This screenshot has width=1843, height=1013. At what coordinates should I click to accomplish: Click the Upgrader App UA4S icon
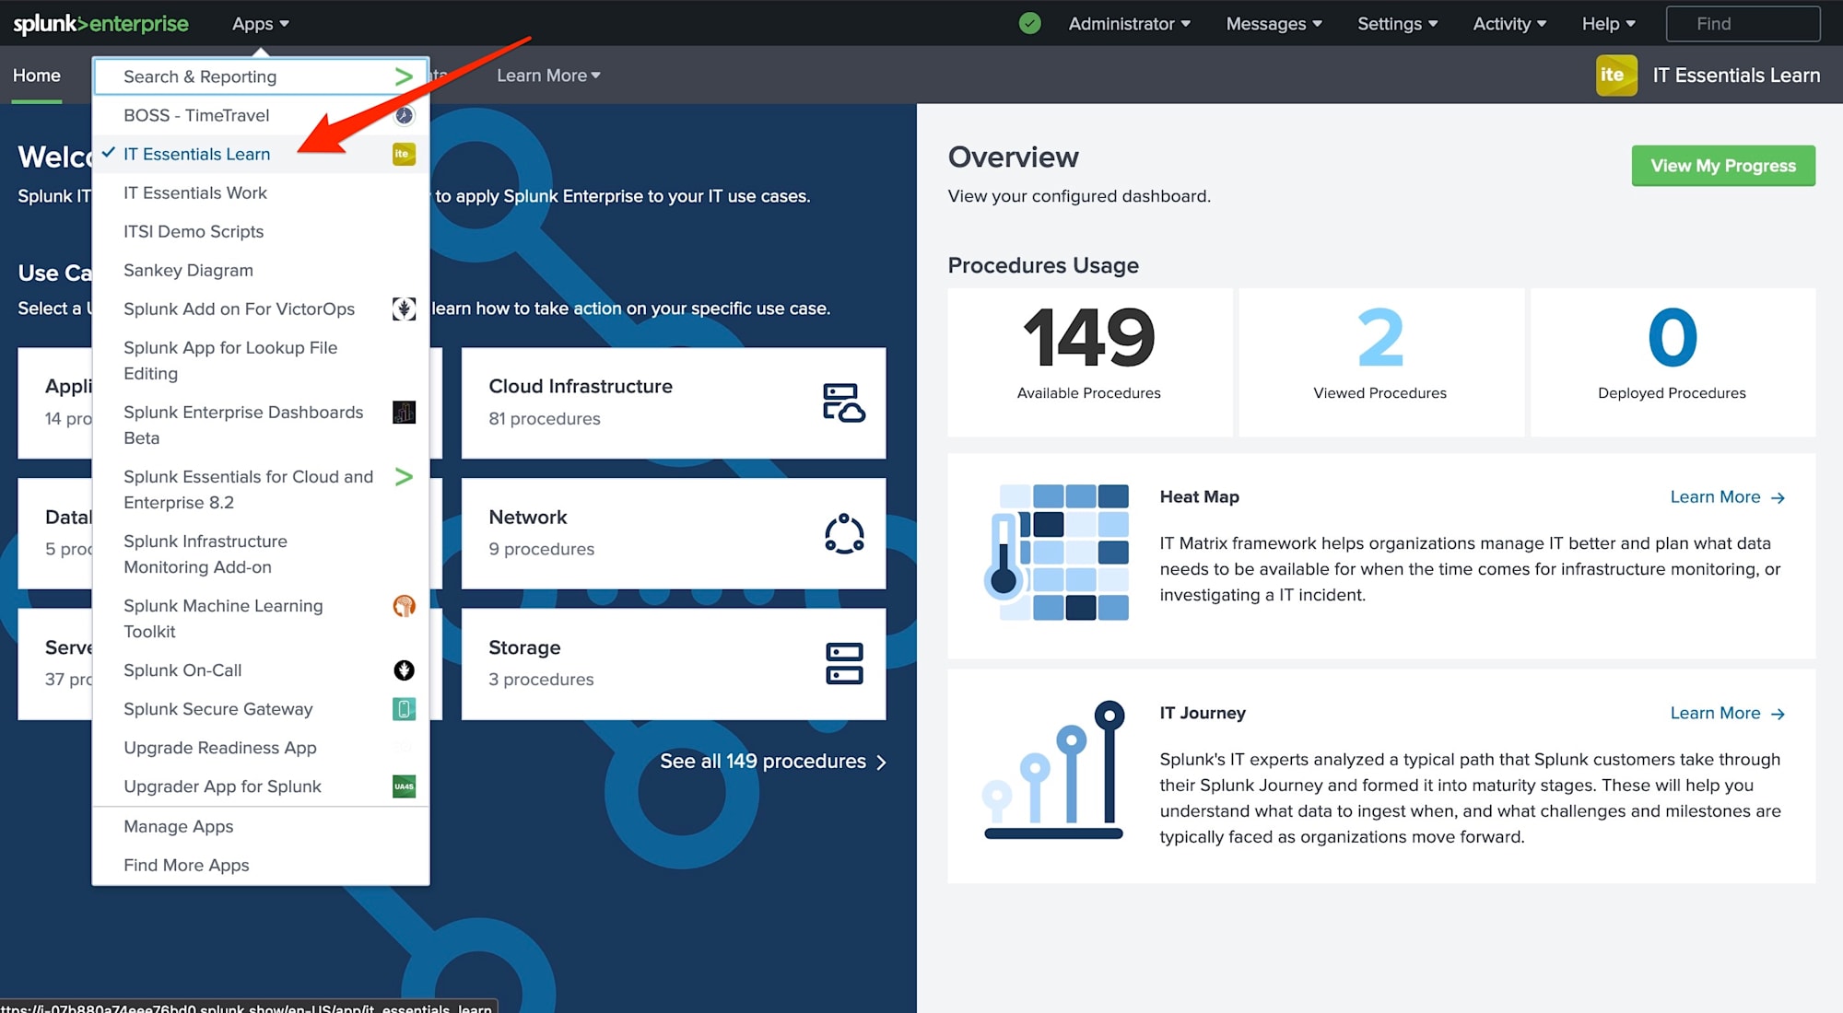point(404,786)
